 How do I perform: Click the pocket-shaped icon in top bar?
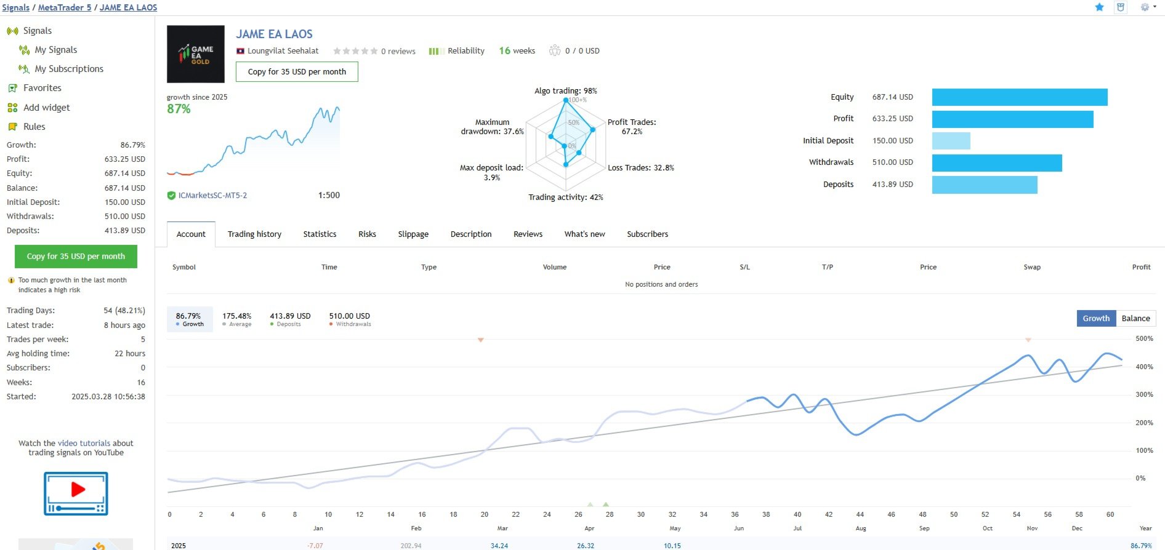[x=1121, y=7]
